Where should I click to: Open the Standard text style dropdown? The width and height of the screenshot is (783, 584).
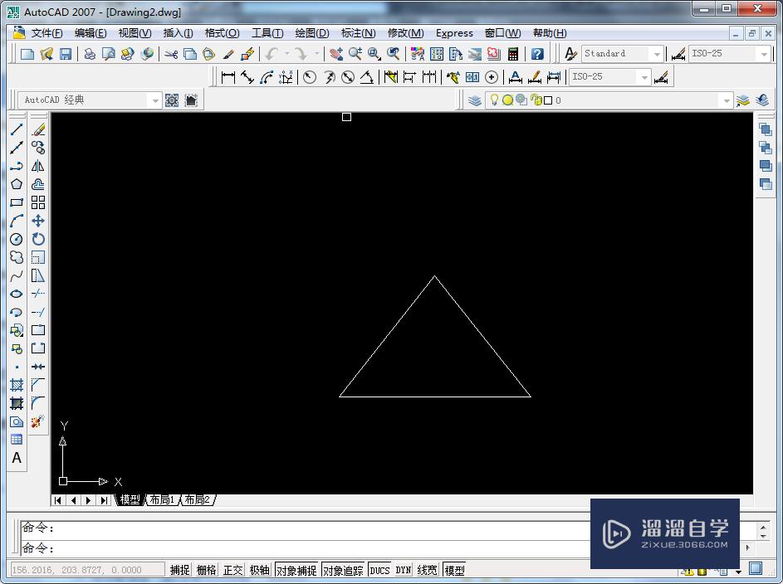coord(656,52)
